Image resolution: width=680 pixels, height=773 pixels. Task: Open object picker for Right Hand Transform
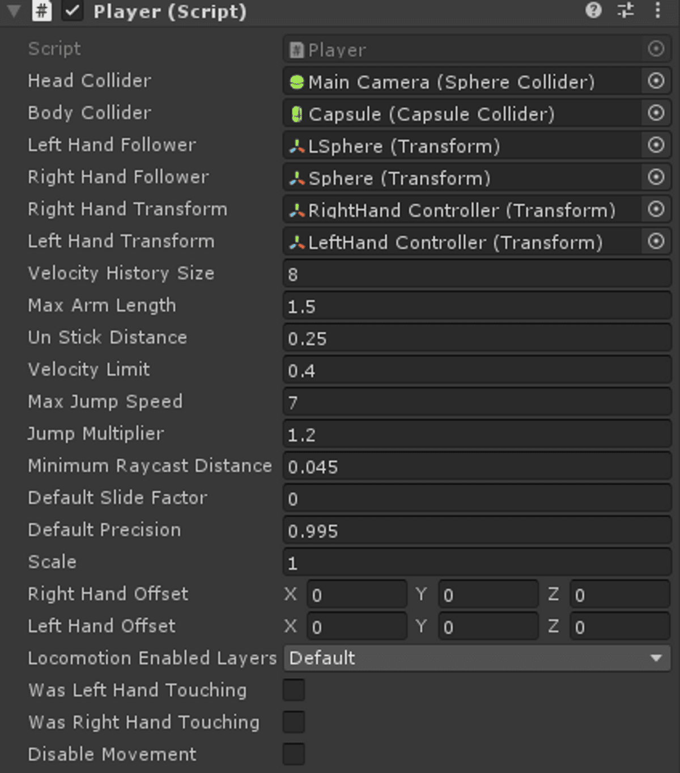point(656,210)
